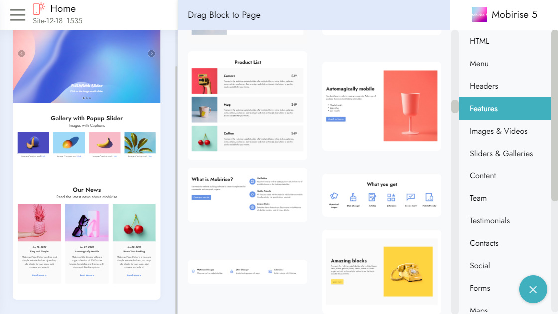Select the Product List block thumbnail
The width and height of the screenshot is (558, 314).
248,106
